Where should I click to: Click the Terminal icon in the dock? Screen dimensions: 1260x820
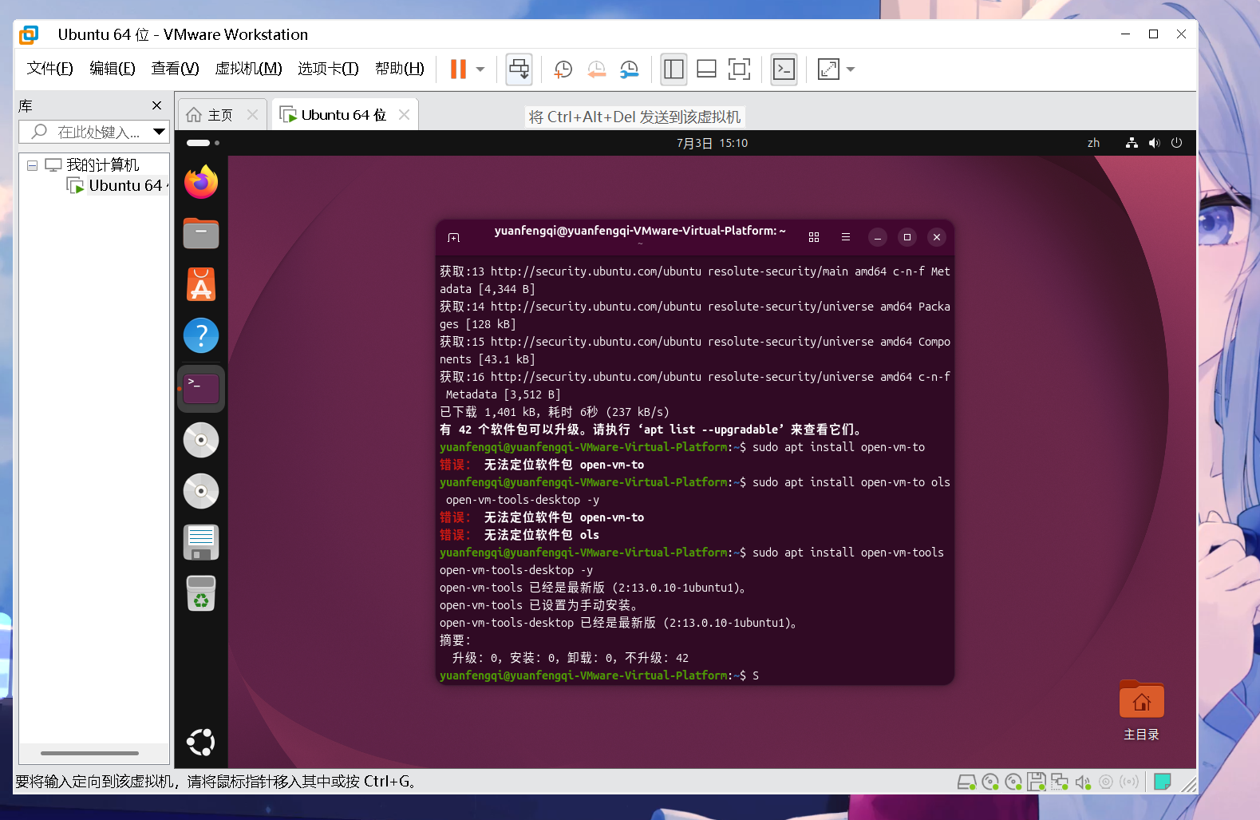pos(201,389)
